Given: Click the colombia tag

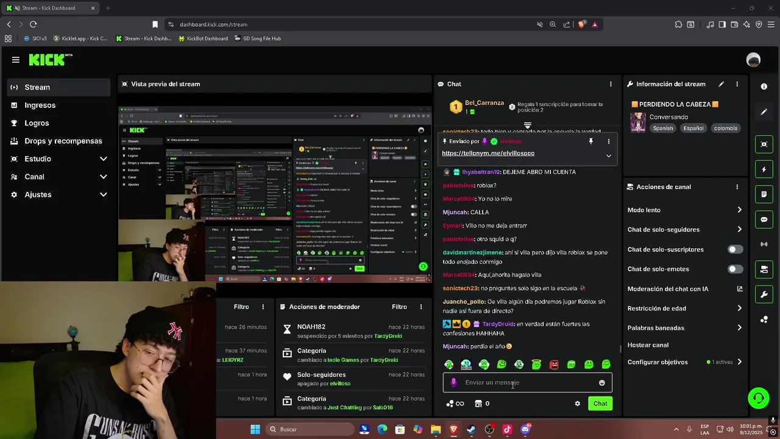Looking at the screenshot, I should tap(725, 129).
